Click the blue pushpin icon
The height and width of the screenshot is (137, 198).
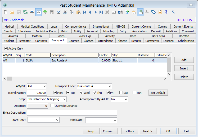click(x=166, y=12)
